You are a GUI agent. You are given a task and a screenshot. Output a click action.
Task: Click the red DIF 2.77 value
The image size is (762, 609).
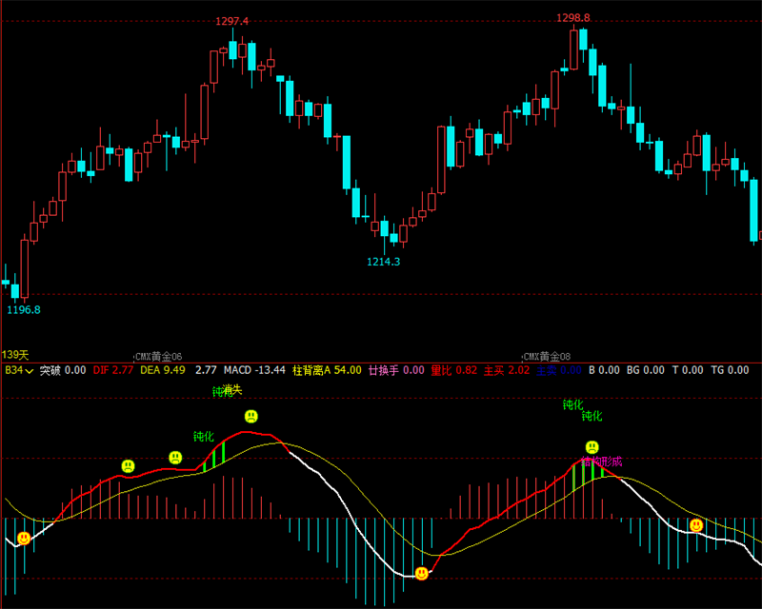pyautogui.click(x=113, y=370)
